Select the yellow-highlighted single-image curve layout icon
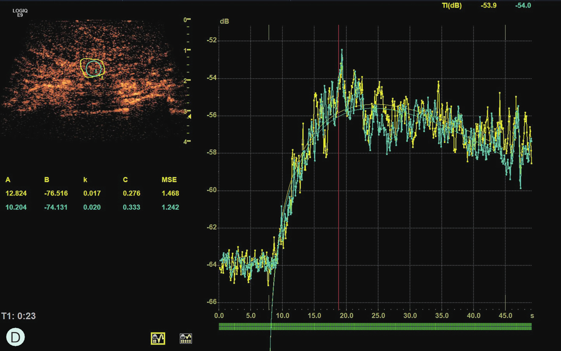This screenshot has height=351, width=561. point(158,338)
